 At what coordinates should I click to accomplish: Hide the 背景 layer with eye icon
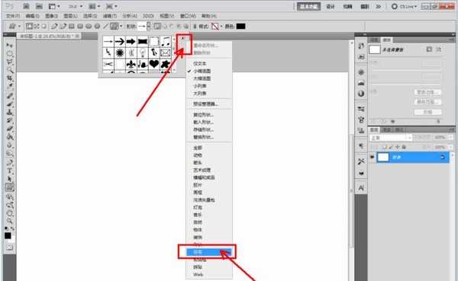click(x=373, y=157)
